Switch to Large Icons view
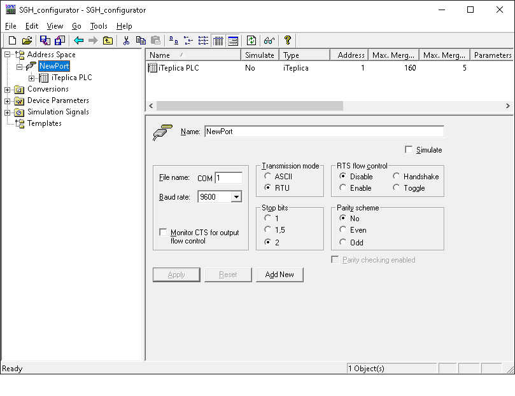The height and width of the screenshot is (396, 515). coord(173,40)
